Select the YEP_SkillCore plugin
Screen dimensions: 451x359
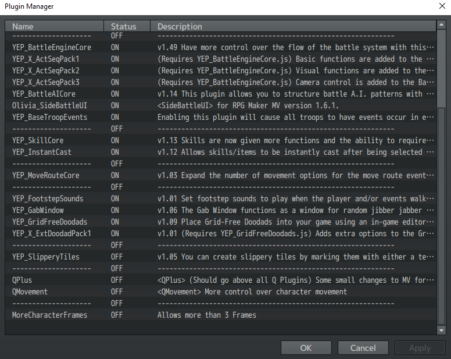221,140
